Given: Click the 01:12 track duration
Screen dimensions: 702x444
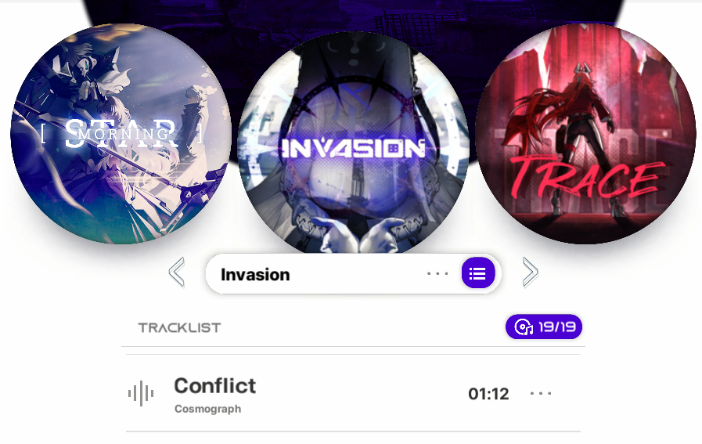Looking at the screenshot, I should (488, 394).
